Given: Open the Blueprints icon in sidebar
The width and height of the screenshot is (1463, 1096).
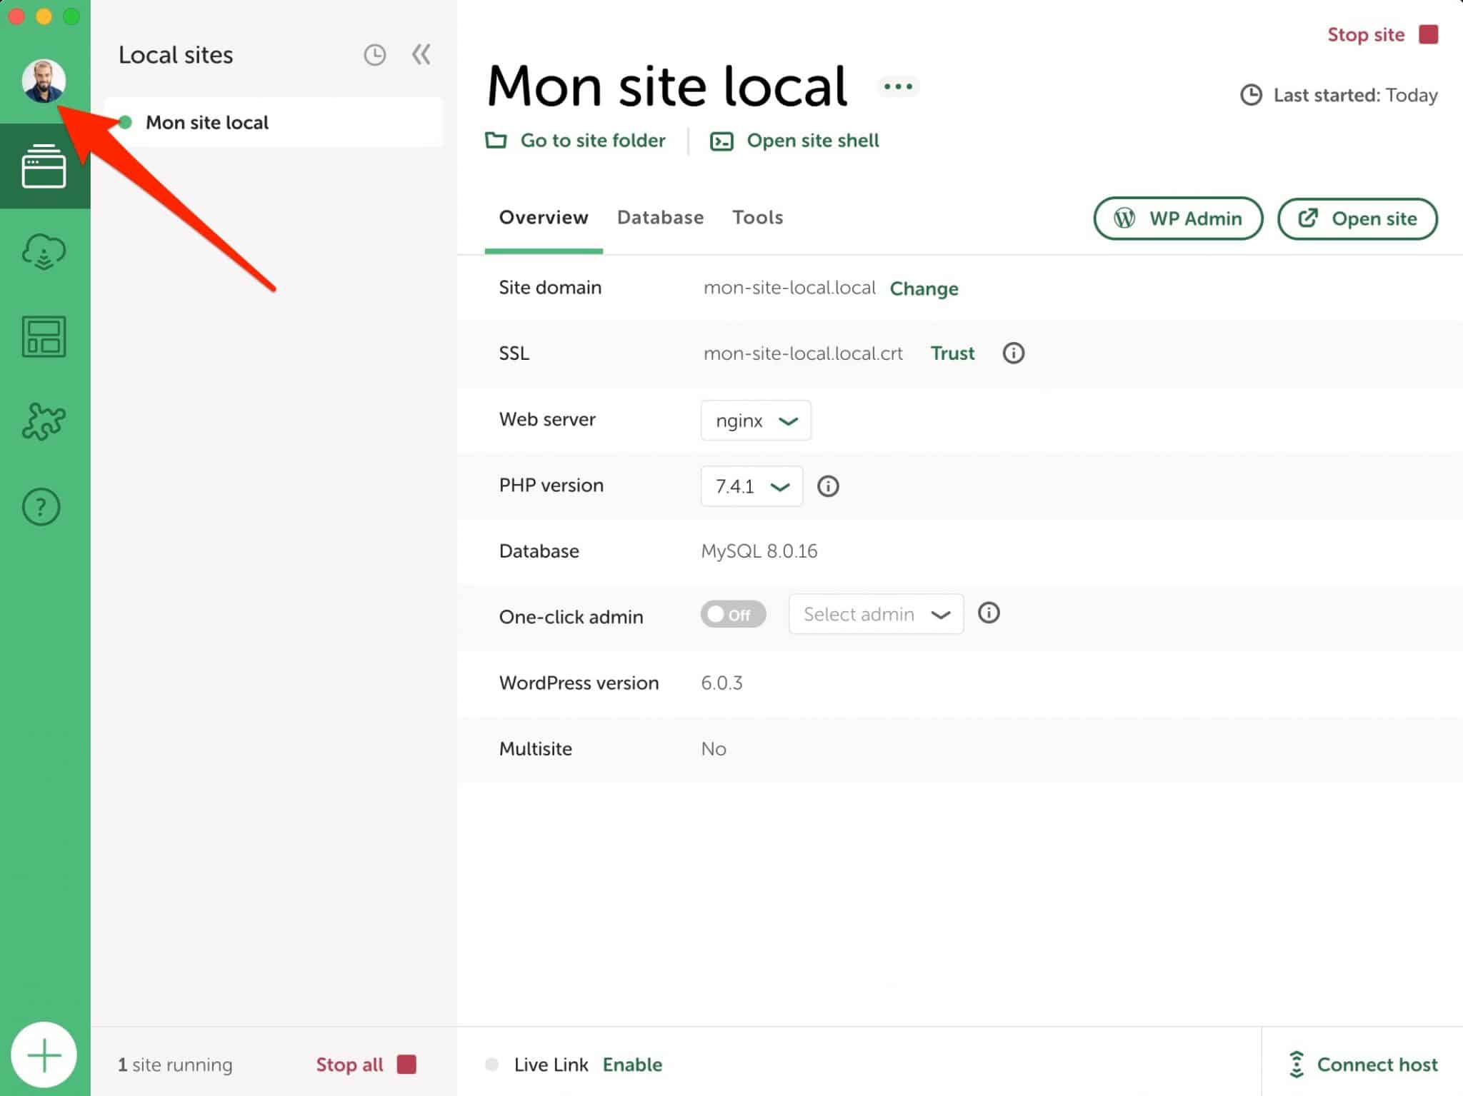Looking at the screenshot, I should coord(44,336).
